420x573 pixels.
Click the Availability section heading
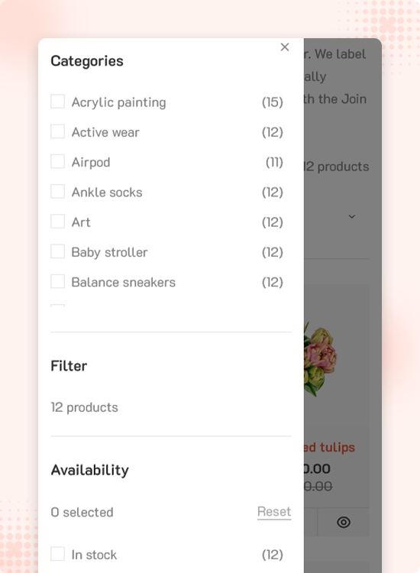pyautogui.click(x=90, y=470)
